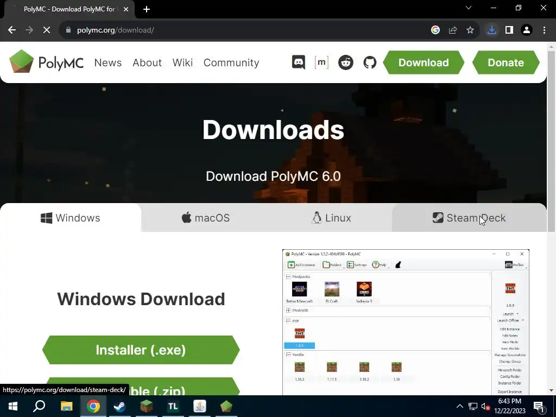Open the Matrix [m] chat icon

(x=321, y=62)
